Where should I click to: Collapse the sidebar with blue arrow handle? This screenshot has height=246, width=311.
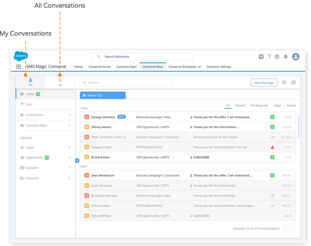(77, 160)
